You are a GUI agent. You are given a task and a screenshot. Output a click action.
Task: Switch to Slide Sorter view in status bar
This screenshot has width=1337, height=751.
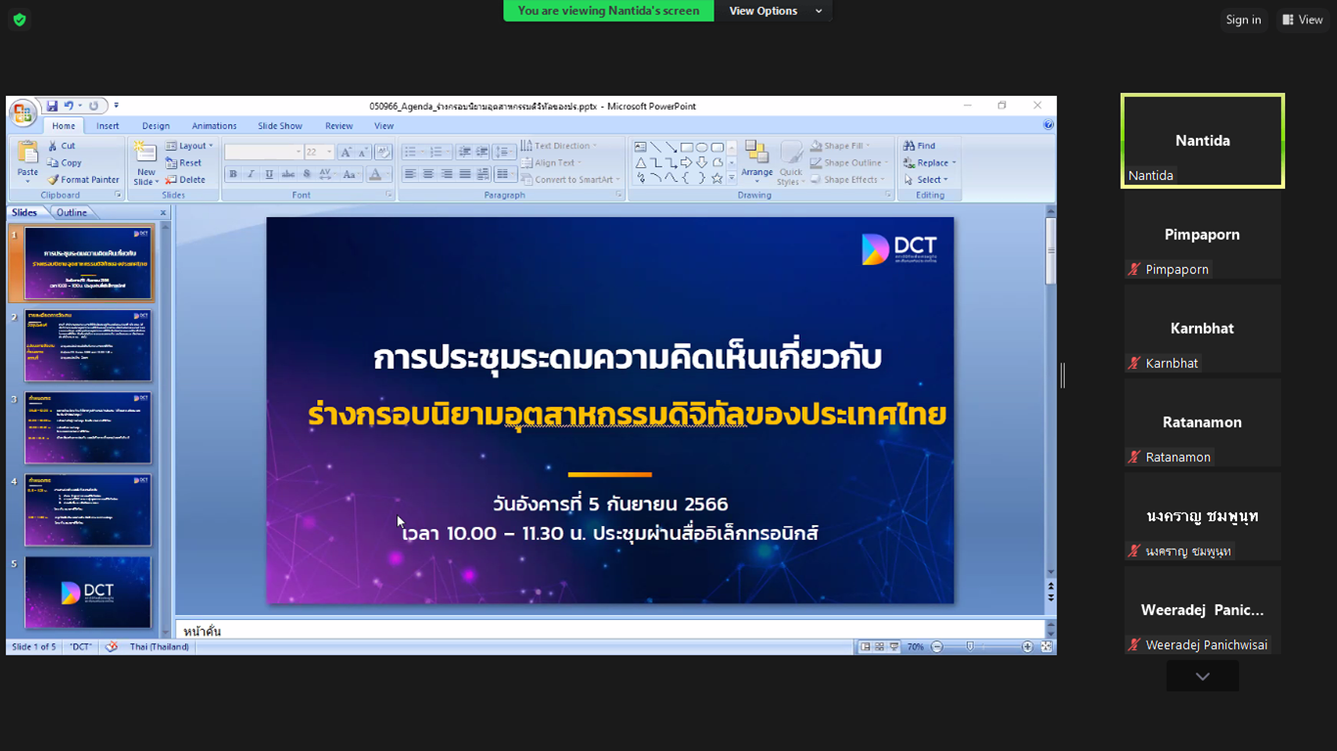point(879,647)
